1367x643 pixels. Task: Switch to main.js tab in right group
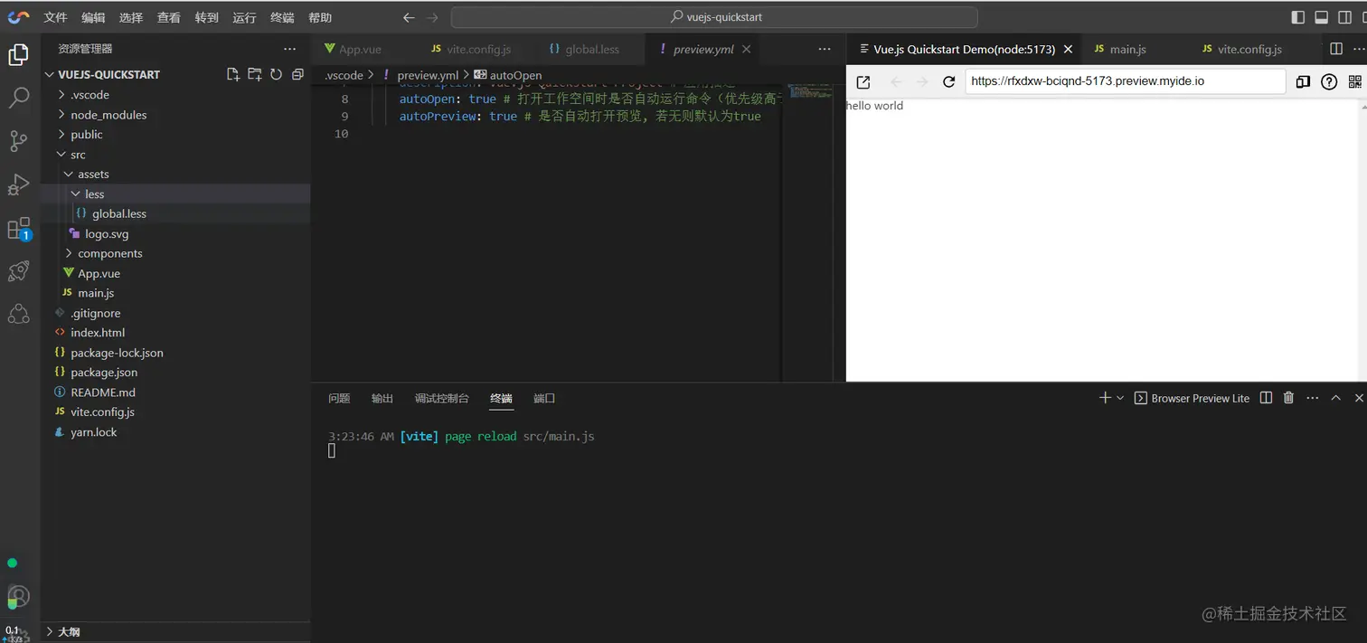click(1127, 49)
